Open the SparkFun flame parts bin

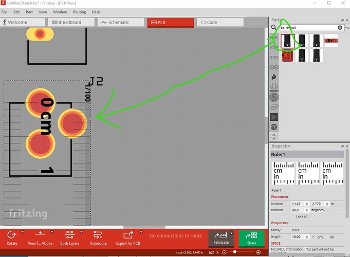[274, 77]
